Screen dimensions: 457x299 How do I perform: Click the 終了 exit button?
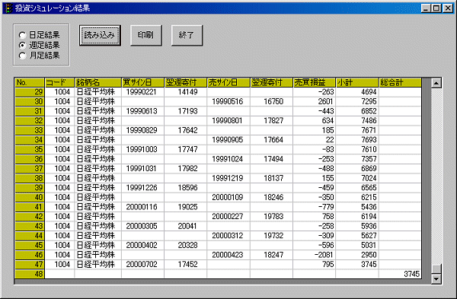[x=187, y=35]
